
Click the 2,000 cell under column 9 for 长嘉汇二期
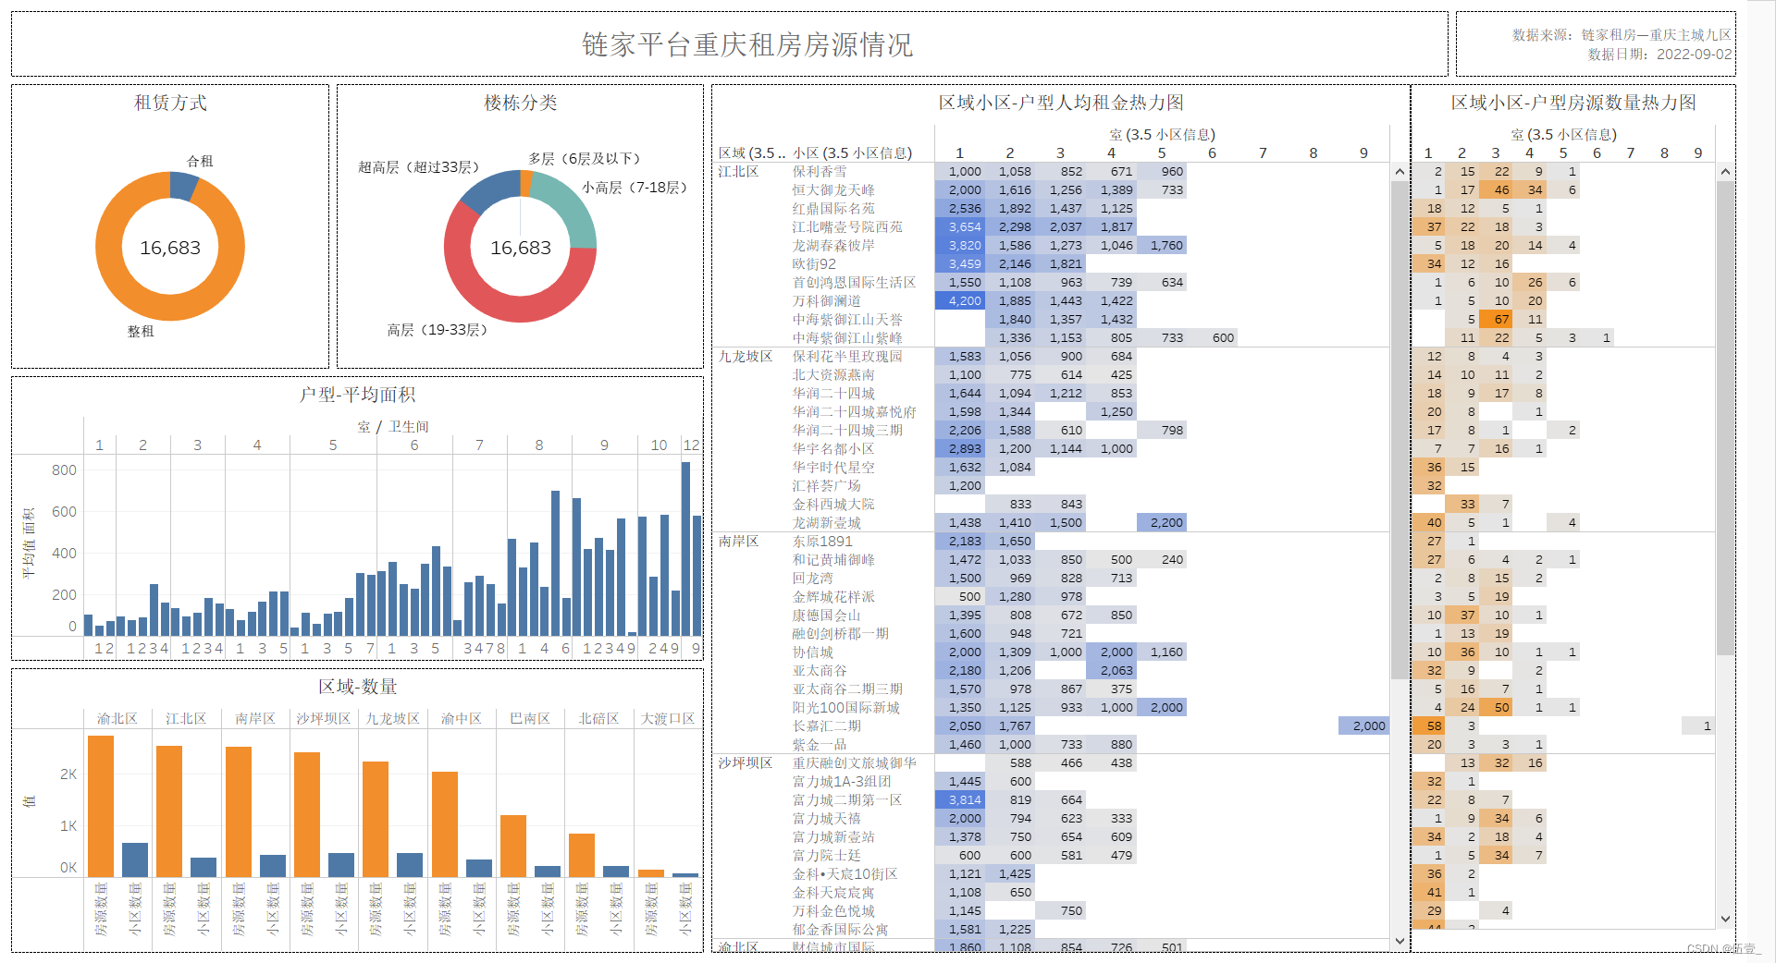pyautogui.click(x=1364, y=726)
